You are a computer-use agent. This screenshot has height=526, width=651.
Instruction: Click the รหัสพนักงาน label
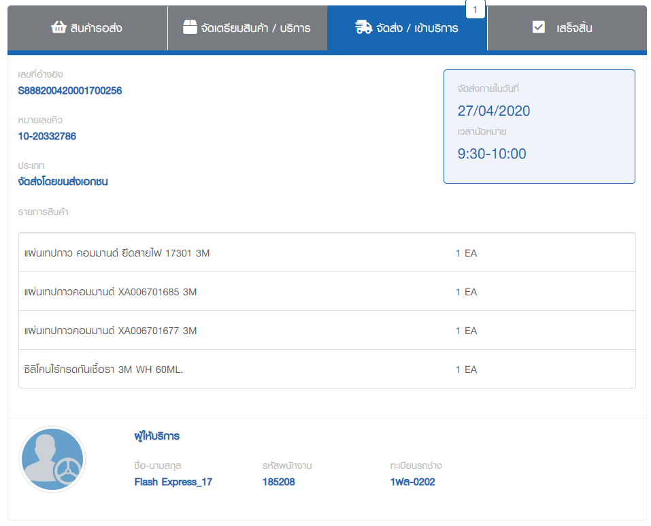(287, 466)
